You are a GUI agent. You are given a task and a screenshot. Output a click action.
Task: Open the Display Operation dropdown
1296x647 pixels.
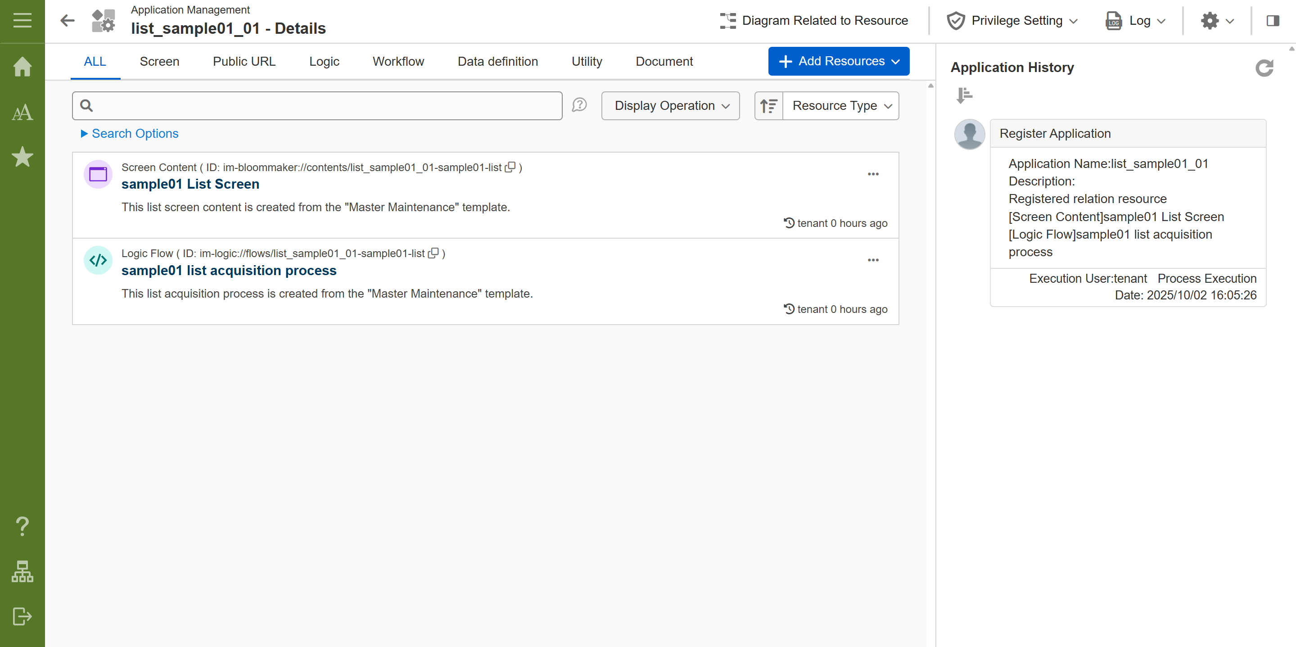tap(670, 106)
